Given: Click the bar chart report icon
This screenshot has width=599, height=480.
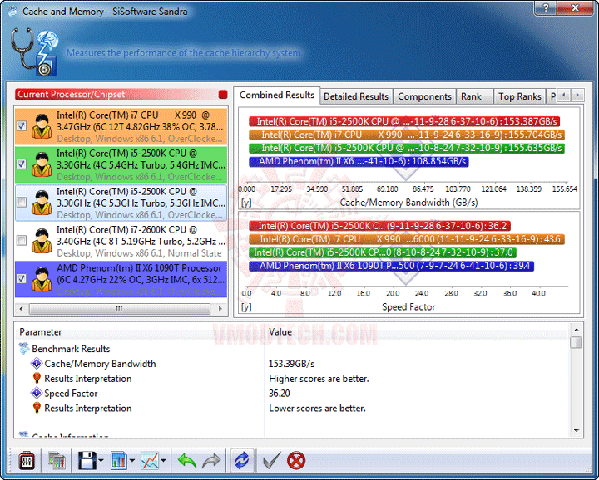Looking at the screenshot, I should (119, 461).
